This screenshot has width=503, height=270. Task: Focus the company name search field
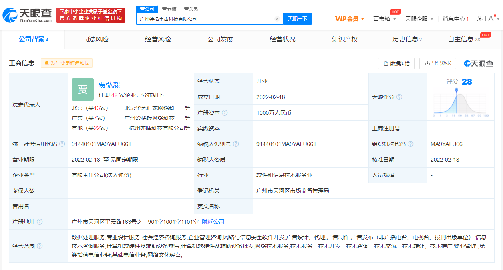pyautogui.click(x=206, y=19)
